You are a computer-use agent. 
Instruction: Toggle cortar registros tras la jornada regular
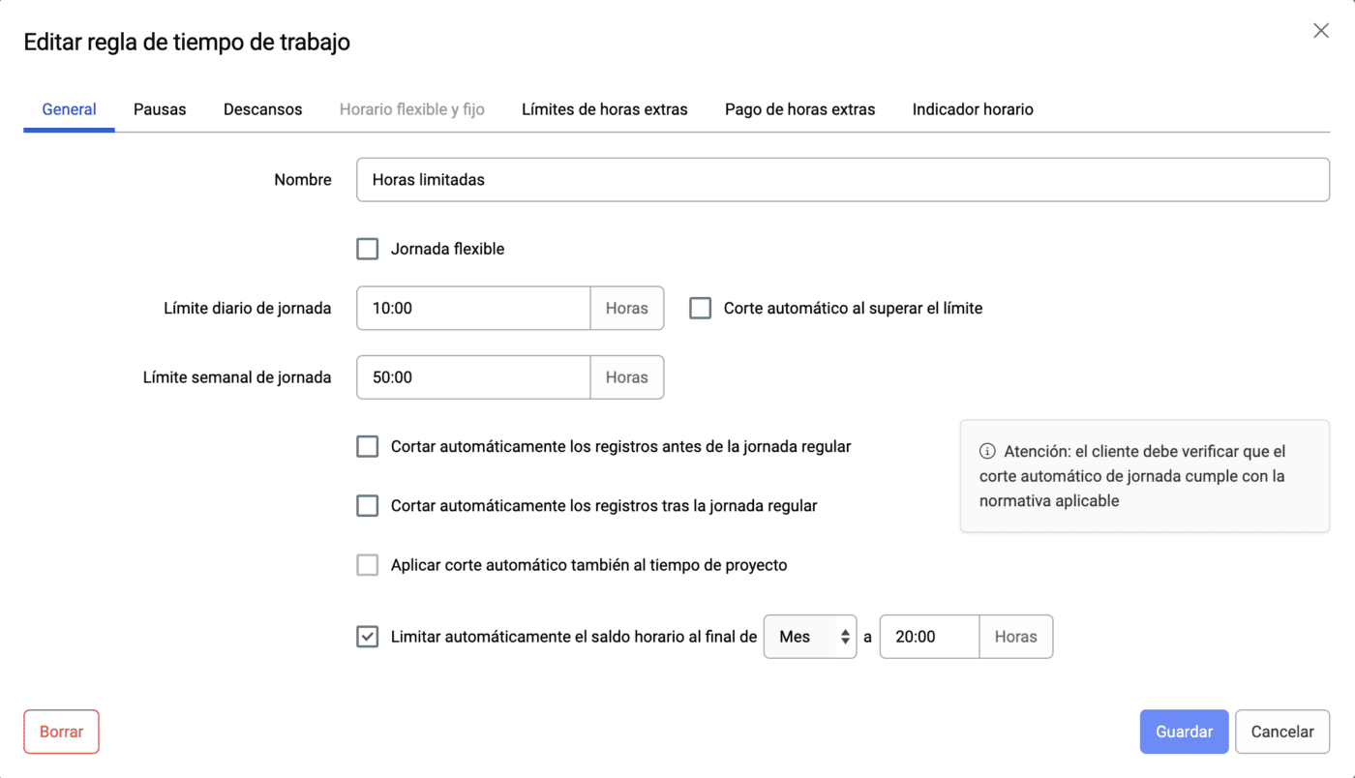coord(368,505)
